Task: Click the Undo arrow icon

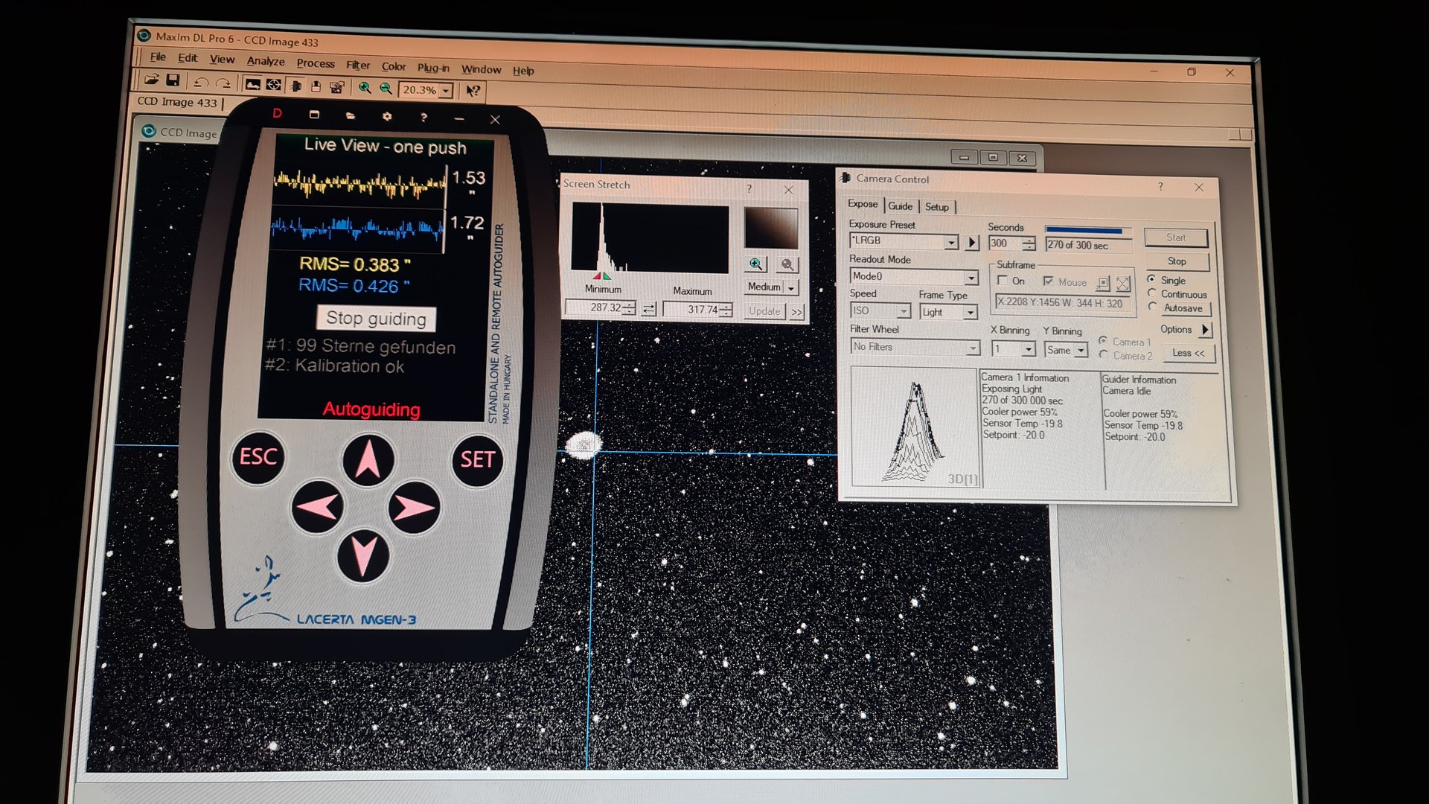Action: coord(201,82)
